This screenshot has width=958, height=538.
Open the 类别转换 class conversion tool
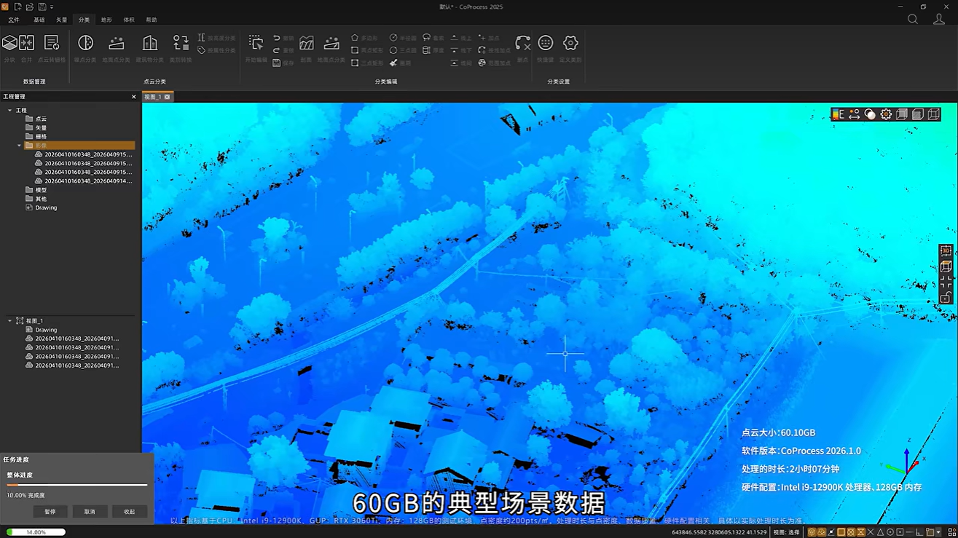point(180,48)
